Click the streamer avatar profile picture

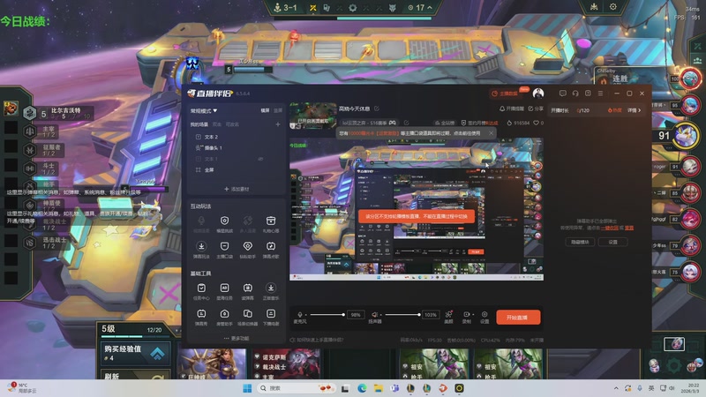pyautogui.click(x=538, y=94)
